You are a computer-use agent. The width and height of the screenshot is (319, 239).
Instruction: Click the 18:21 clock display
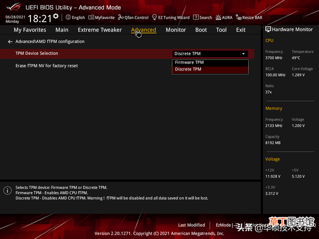(40, 18)
